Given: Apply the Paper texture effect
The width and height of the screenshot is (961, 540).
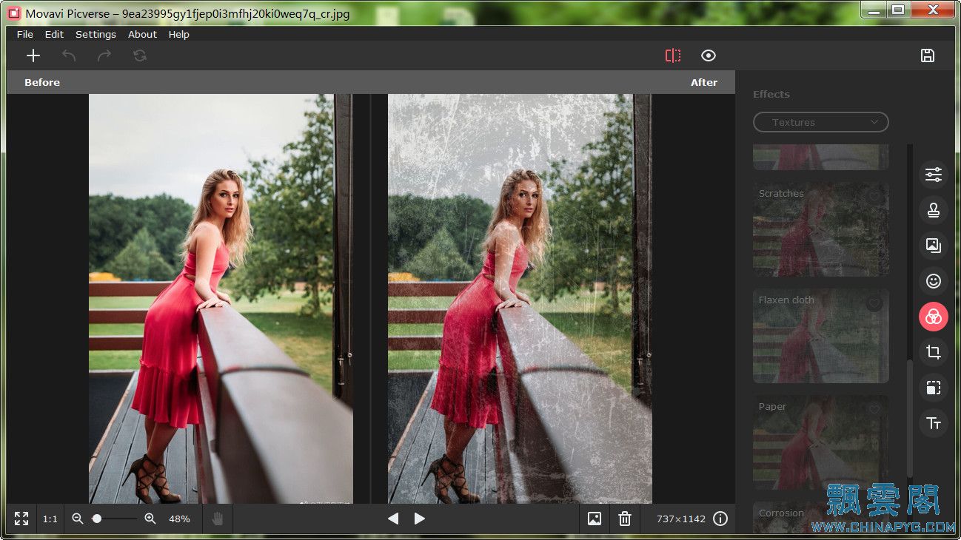Looking at the screenshot, I should [820, 442].
